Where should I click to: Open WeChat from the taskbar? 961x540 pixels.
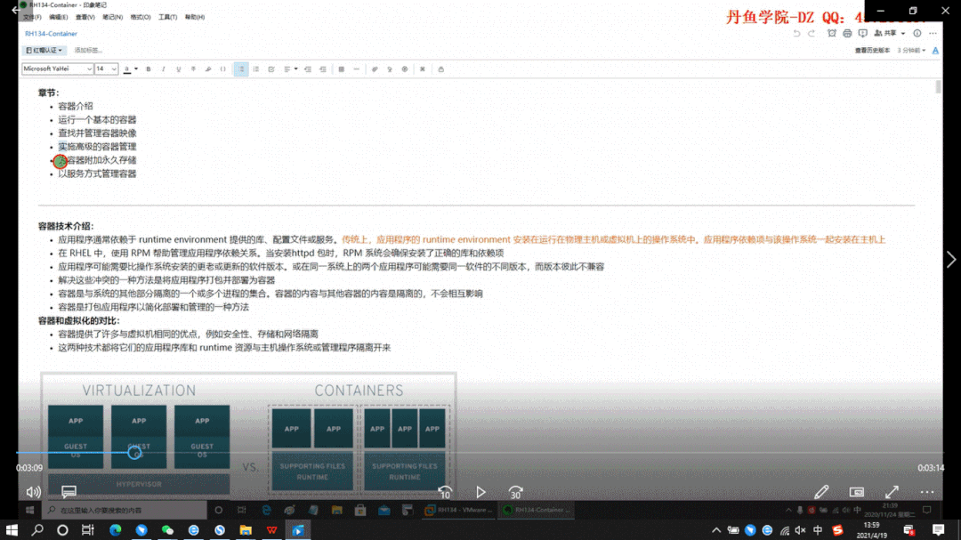coord(167,529)
